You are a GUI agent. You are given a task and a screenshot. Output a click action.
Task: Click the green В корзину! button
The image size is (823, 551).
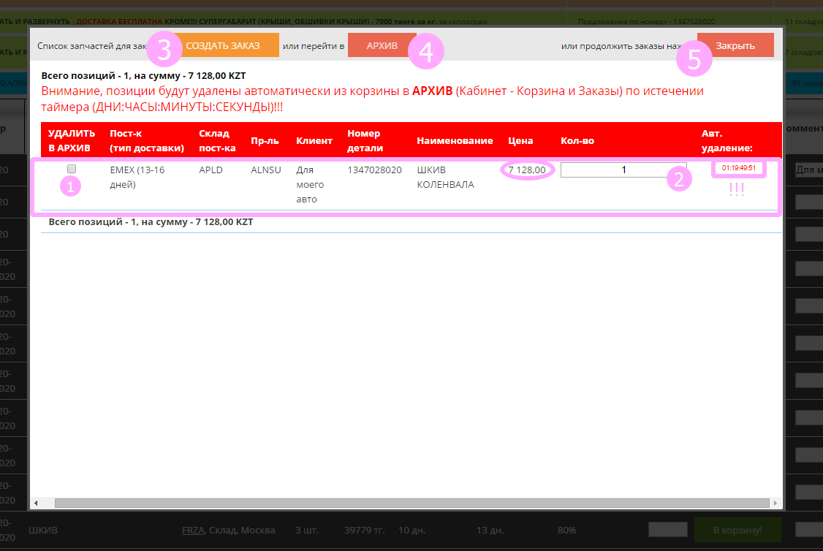click(x=737, y=530)
